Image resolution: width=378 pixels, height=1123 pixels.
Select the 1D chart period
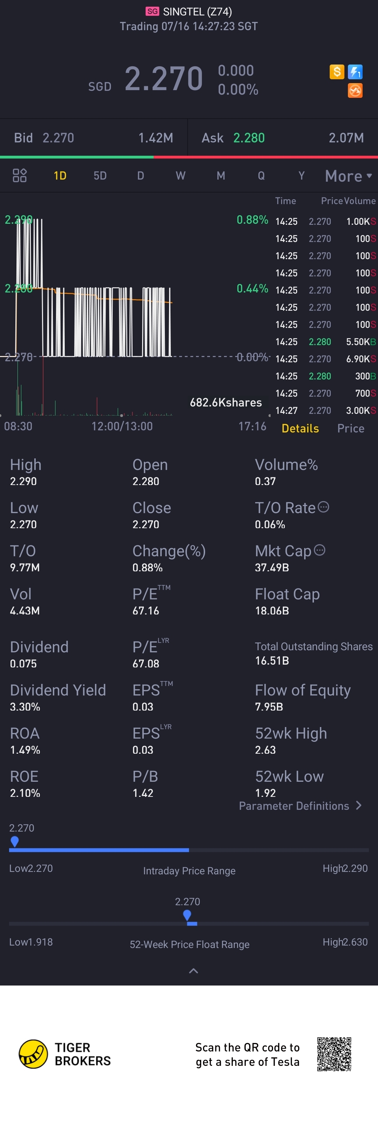[60, 176]
